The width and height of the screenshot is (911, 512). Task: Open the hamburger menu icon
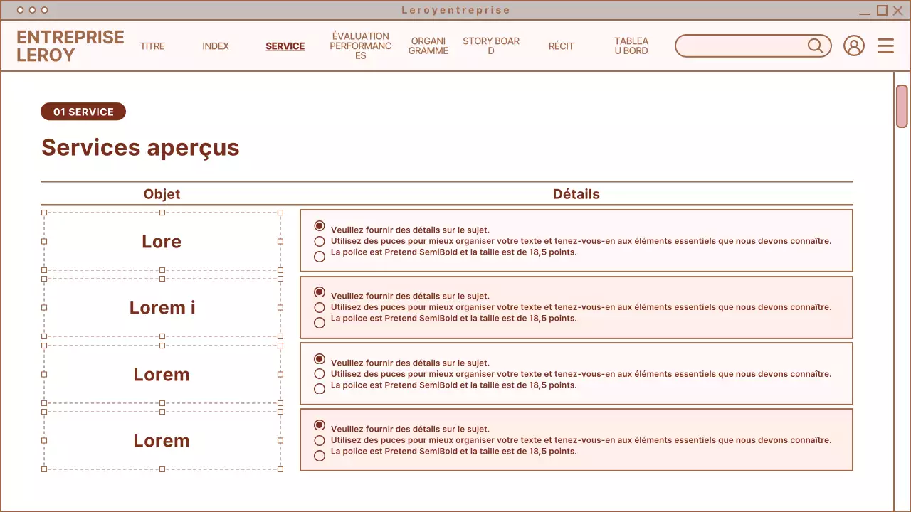point(885,46)
